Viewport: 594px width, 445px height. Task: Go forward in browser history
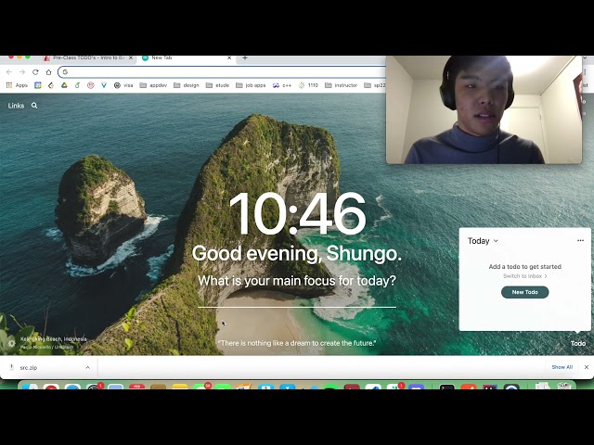22,72
